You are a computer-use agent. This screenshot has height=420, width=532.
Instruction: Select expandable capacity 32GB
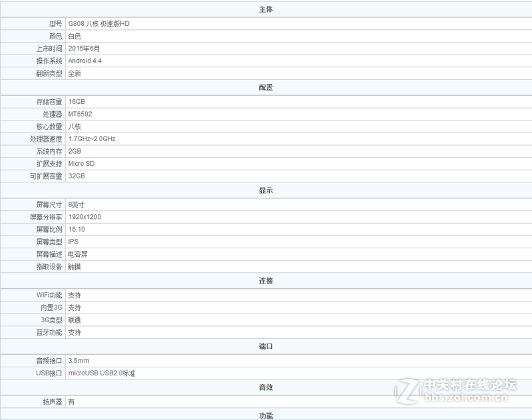76,176
